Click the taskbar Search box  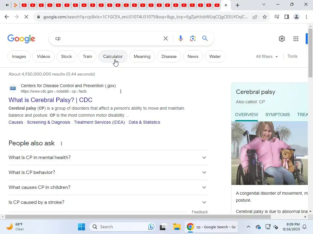pyautogui.click(x=123, y=227)
